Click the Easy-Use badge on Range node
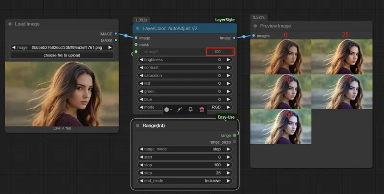The width and height of the screenshot is (384, 194). 226,117
